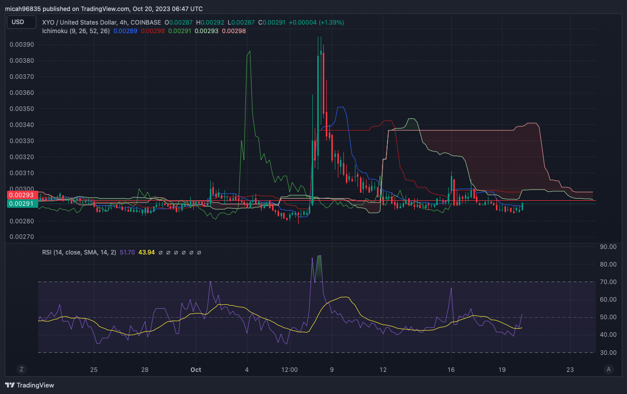
Task: Click the 0.00270 price scale level
Action: tap(22, 237)
